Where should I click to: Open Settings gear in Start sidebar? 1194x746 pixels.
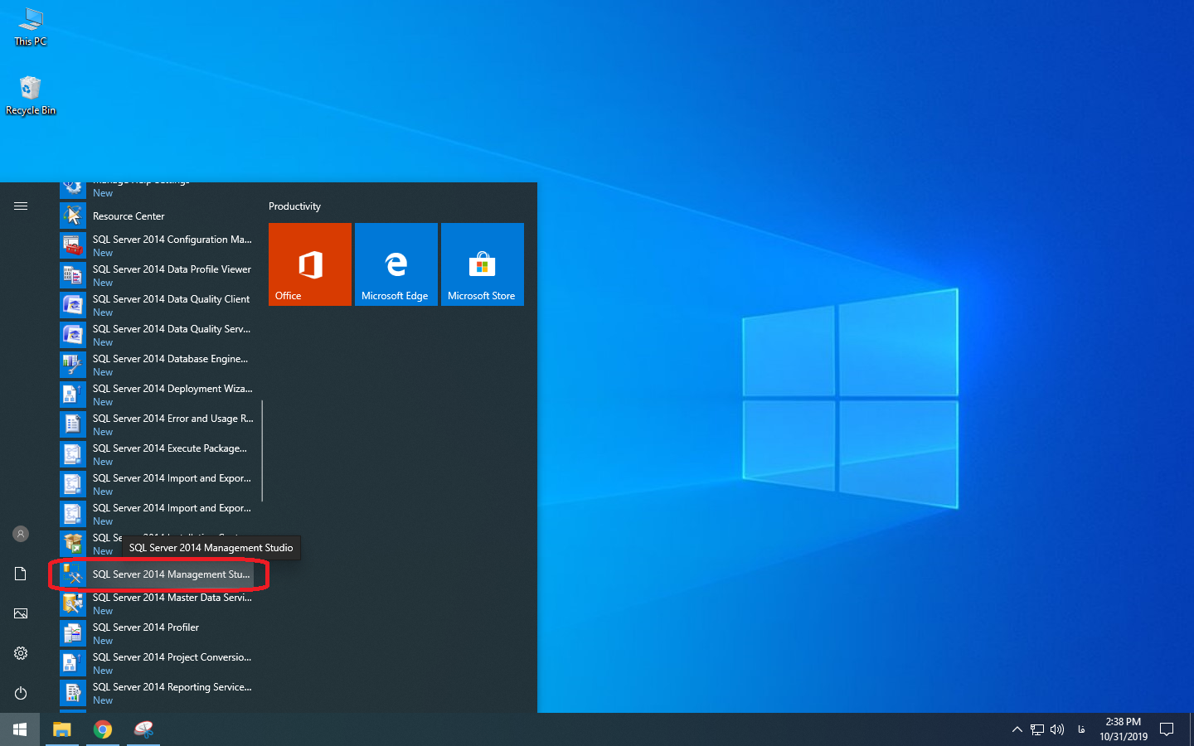[x=21, y=653]
